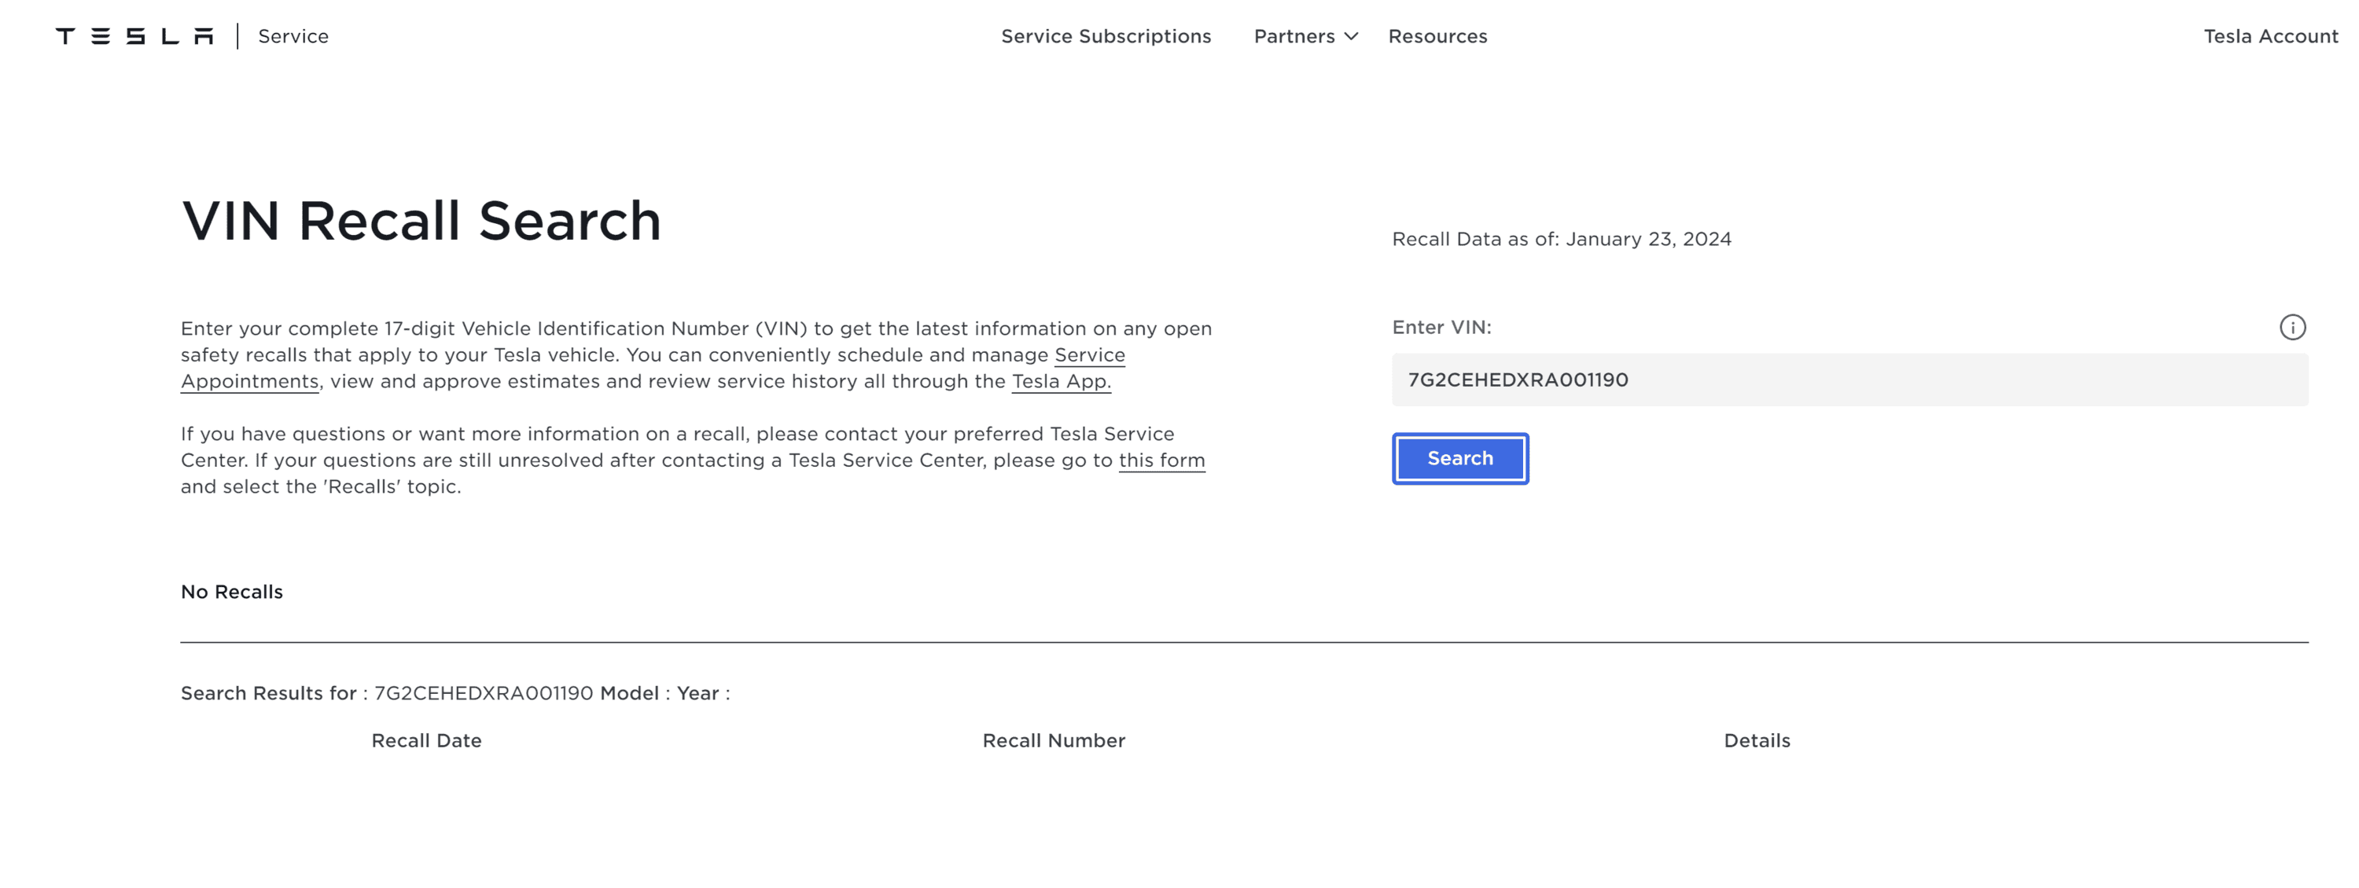The width and height of the screenshot is (2359, 888).
Task: Expand the Partners dropdown menu
Action: 1306,37
